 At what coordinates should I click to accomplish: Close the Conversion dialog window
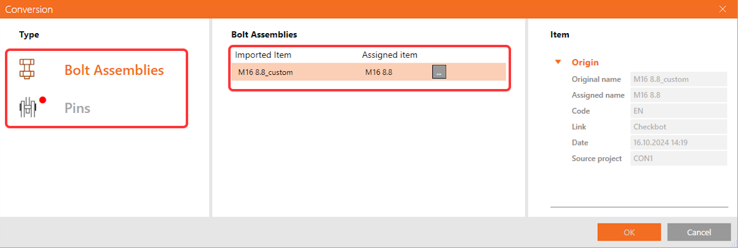click(723, 9)
